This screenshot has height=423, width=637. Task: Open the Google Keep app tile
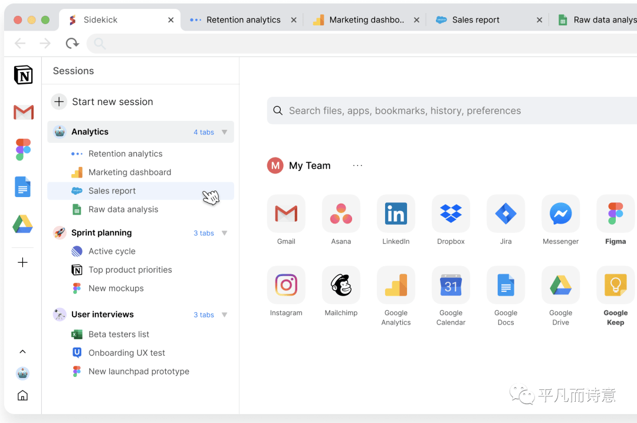coord(615,286)
